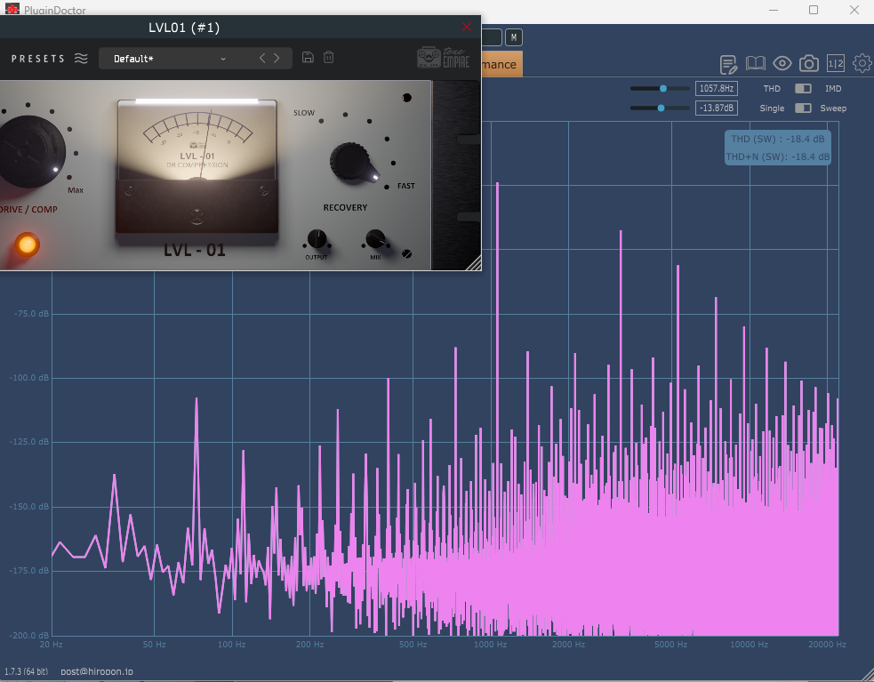Minimize the PluginDoctor window

click(774, 10)
